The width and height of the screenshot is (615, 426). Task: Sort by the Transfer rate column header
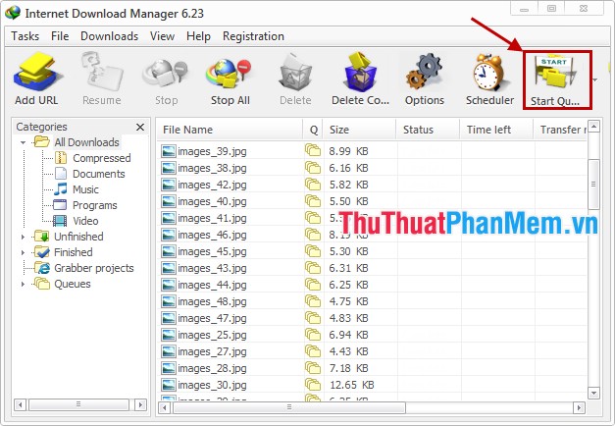(561, 130)
